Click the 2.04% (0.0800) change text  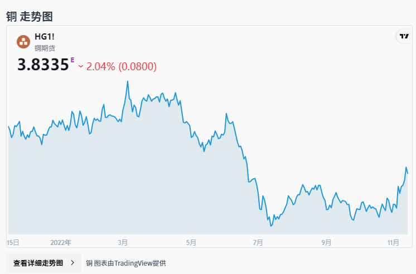point(122,66)
